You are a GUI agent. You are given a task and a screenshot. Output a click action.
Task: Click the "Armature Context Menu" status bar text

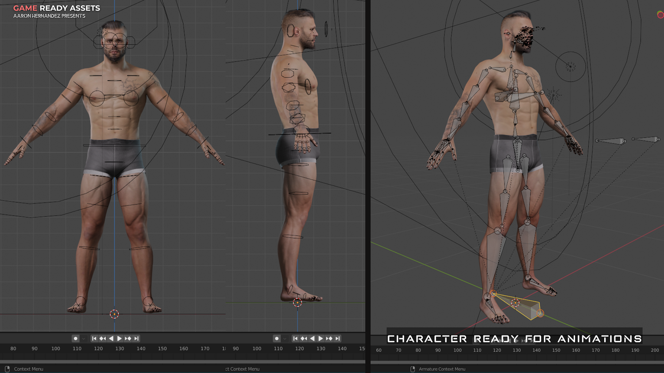coord(442,369)
